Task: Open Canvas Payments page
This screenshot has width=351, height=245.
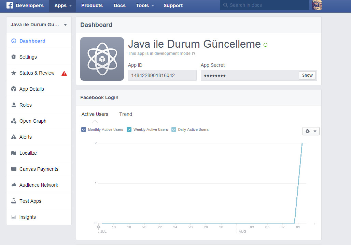Action: 39,169
